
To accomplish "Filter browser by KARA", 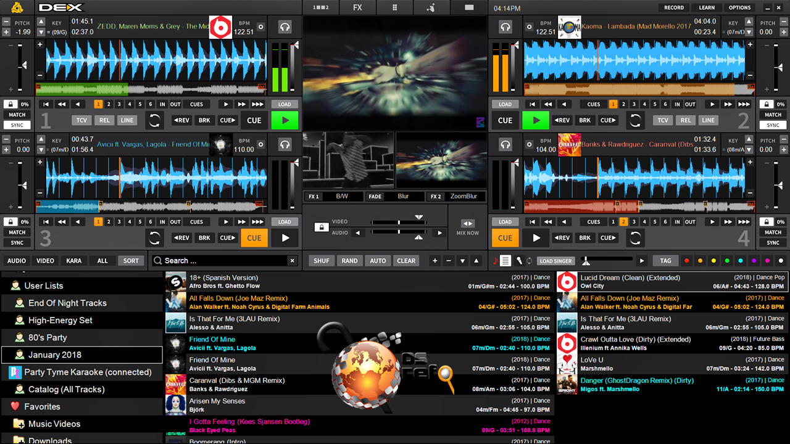I will [74, 261].
